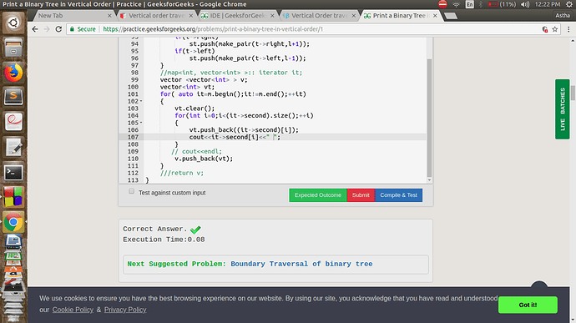Open the Chrome three-dot menu
576x323 pixels.
568,29
